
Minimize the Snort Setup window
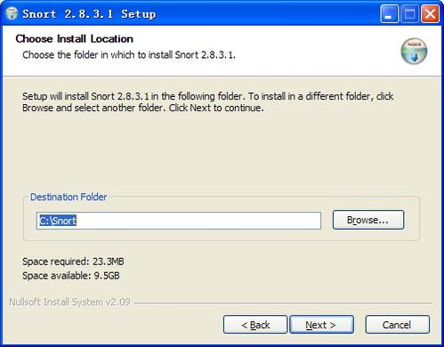[x=389, y=14]
